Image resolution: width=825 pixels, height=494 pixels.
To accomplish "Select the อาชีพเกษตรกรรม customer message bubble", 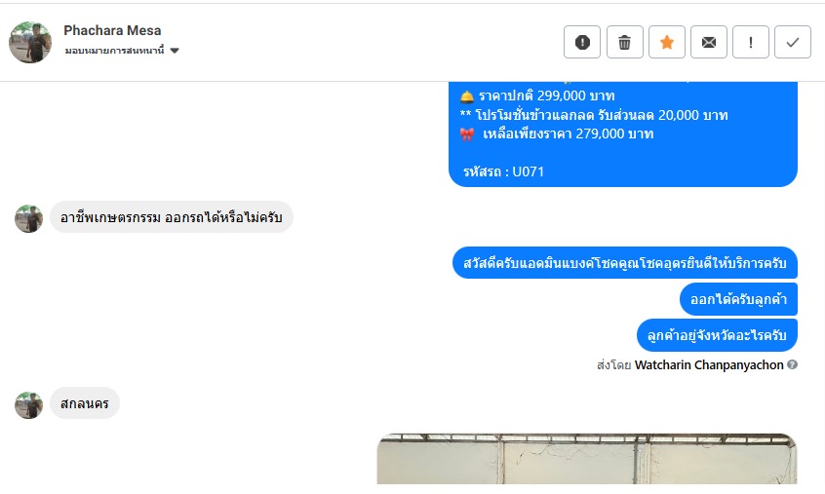I will (x=172, y=217).
